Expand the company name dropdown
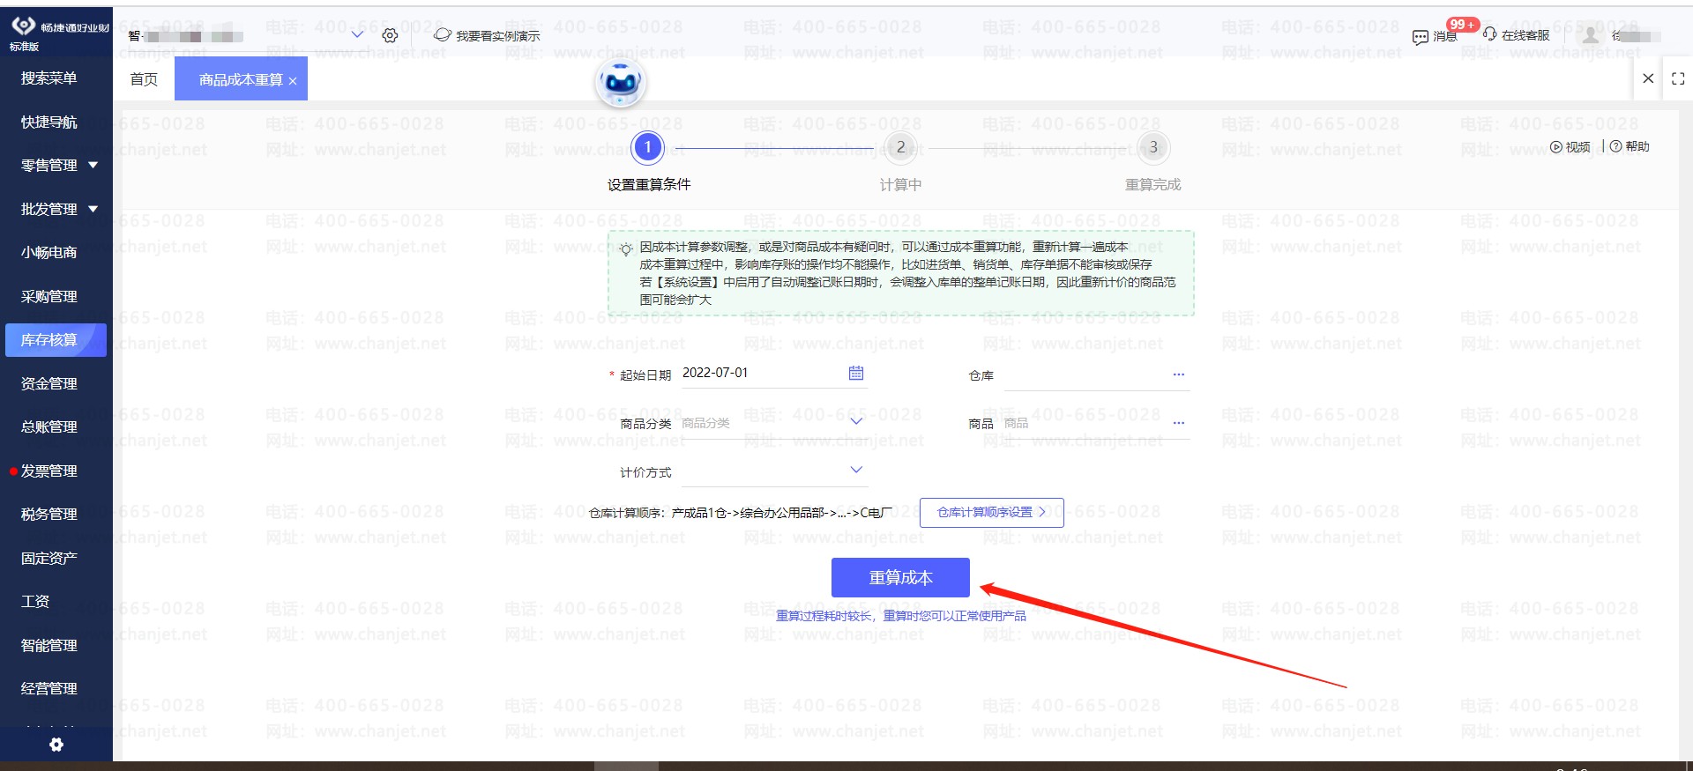 point(357,34)
